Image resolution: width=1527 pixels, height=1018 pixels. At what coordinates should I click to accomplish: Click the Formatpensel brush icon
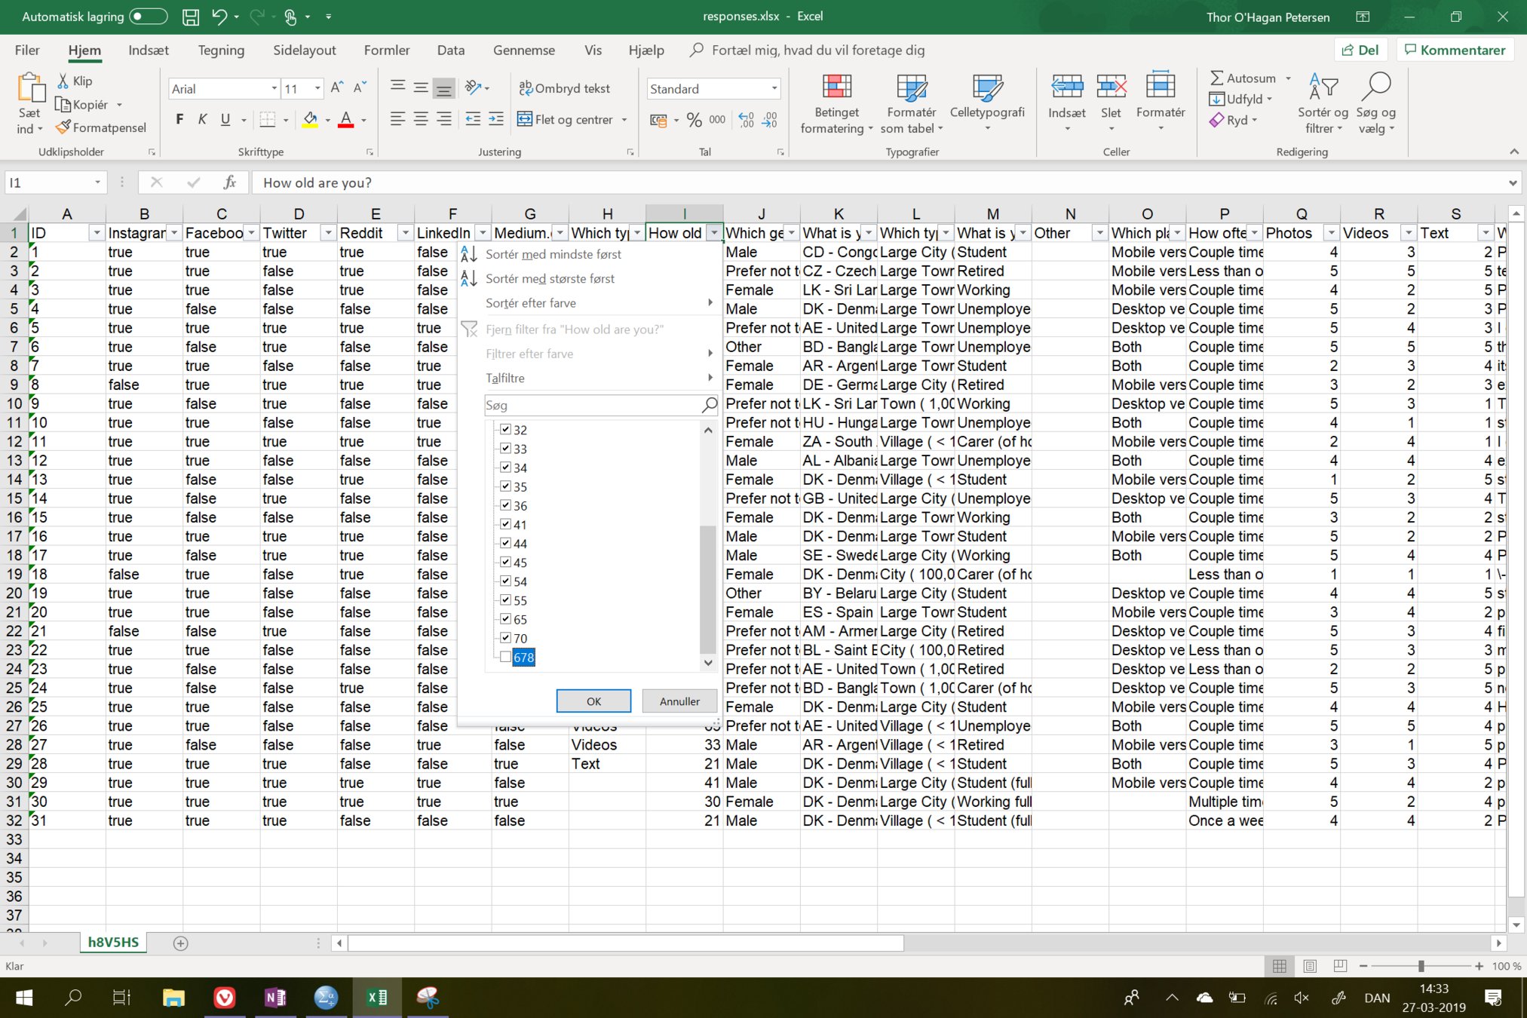64,127
